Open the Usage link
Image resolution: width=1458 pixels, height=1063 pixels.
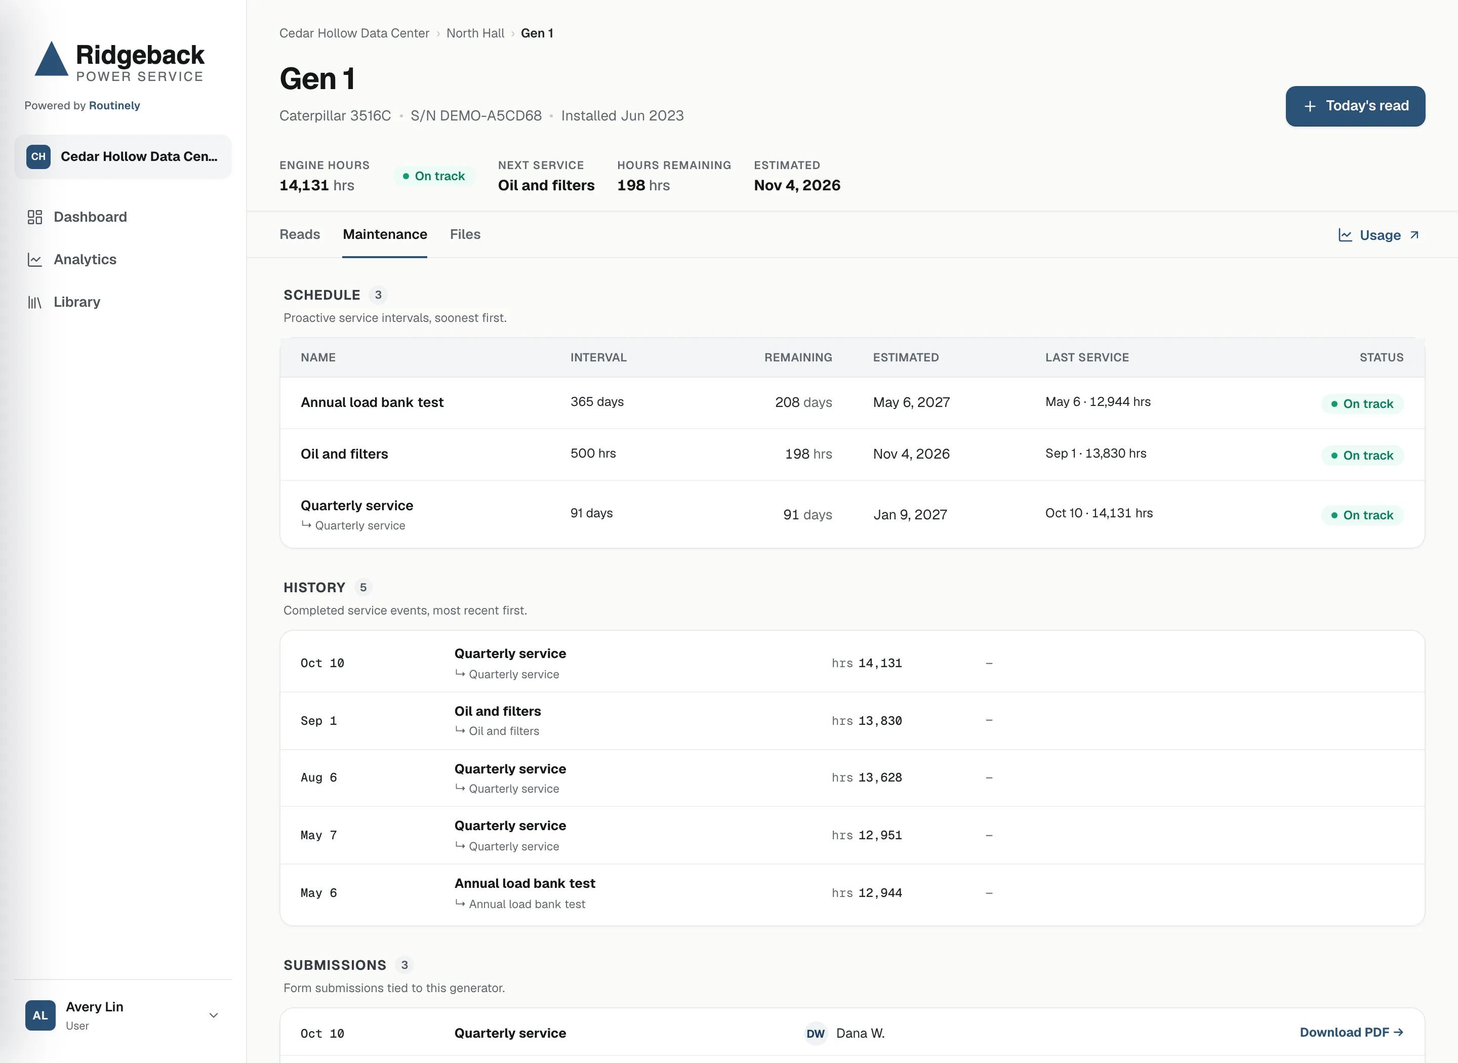(x=1378, y=235)
